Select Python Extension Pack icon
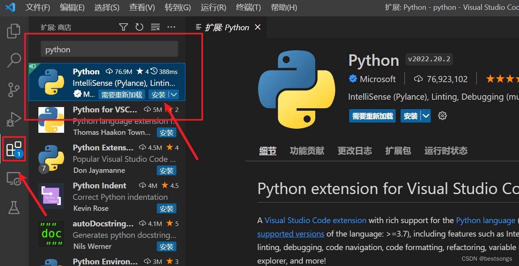The width and height of the screenshot is (519, 266). 51,158
